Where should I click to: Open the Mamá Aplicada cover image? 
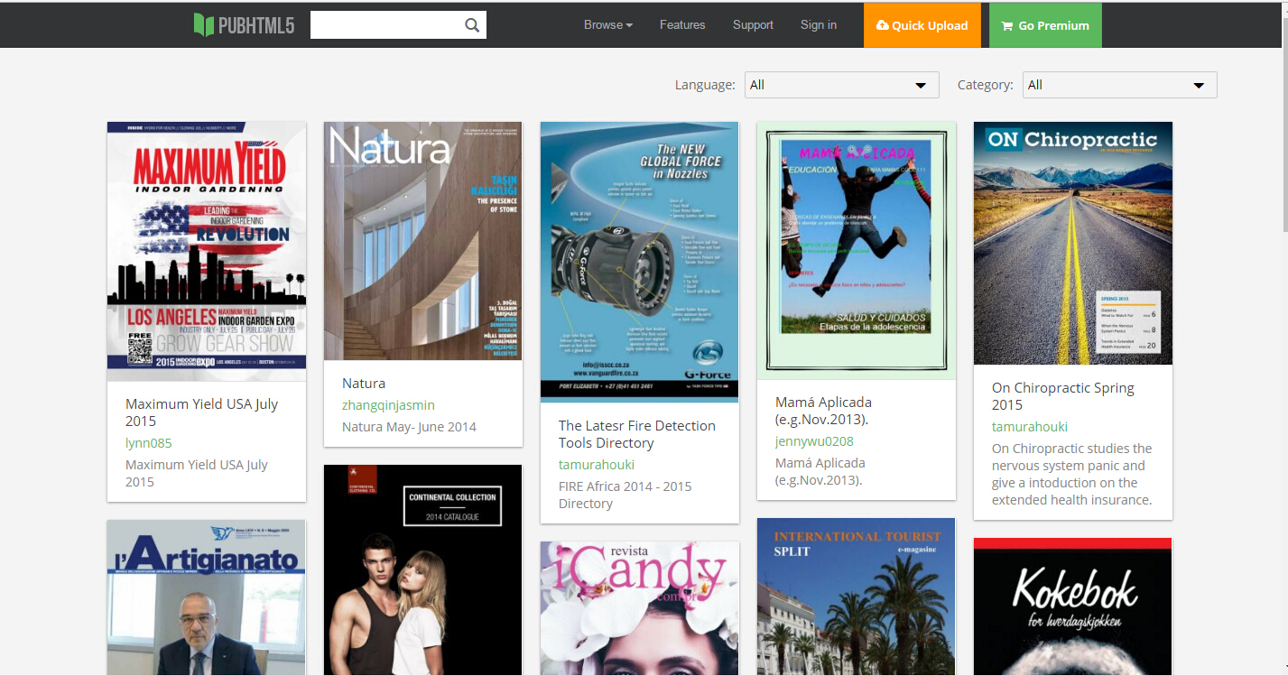click(x=857, y=250)
